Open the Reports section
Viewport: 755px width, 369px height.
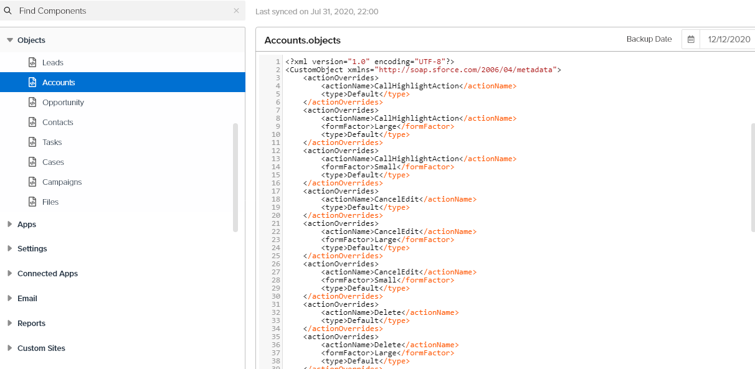[x=31, y=323]
